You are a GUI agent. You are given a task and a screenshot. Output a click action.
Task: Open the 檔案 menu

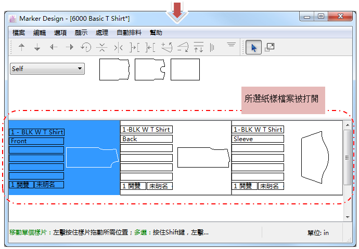(19, 32)
